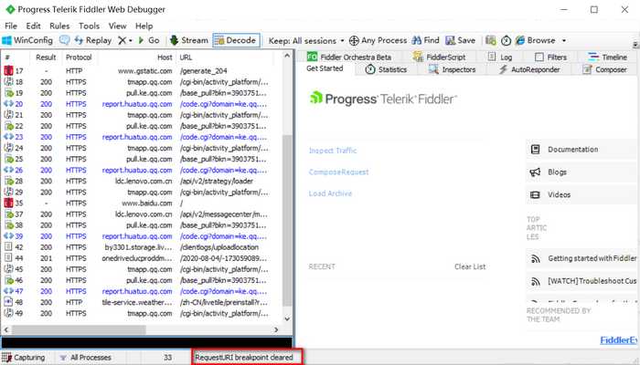
Task: Click session list scroll down arrow
Action: (287, 319)
